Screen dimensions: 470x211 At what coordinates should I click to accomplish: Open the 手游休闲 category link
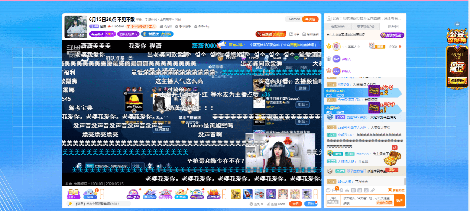[151, 19]
